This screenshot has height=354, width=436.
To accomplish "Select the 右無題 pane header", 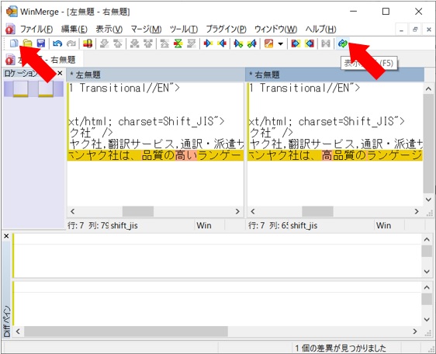I will click(x=335, y=75).
